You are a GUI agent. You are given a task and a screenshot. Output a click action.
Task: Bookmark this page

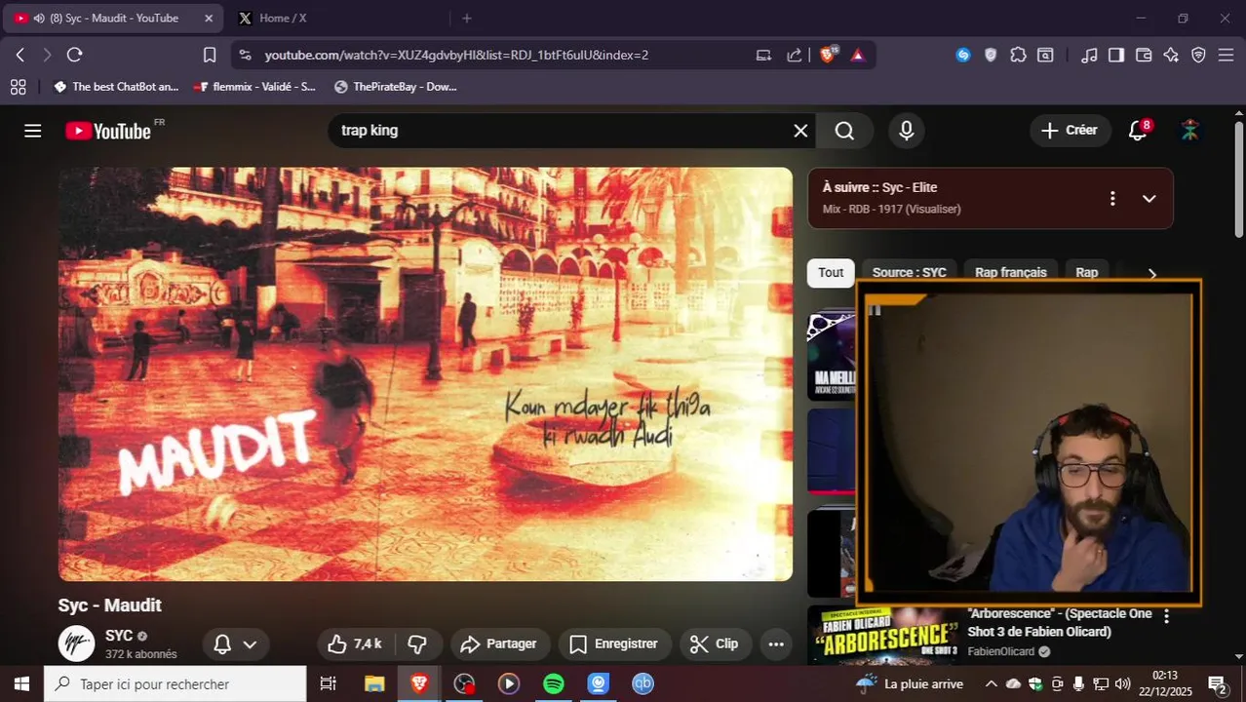click(x=210, y=55)
